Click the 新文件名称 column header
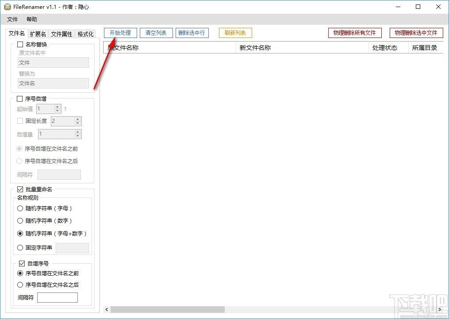Image resolution: width=449 pixels, height=319 pixels. [302, 48]
